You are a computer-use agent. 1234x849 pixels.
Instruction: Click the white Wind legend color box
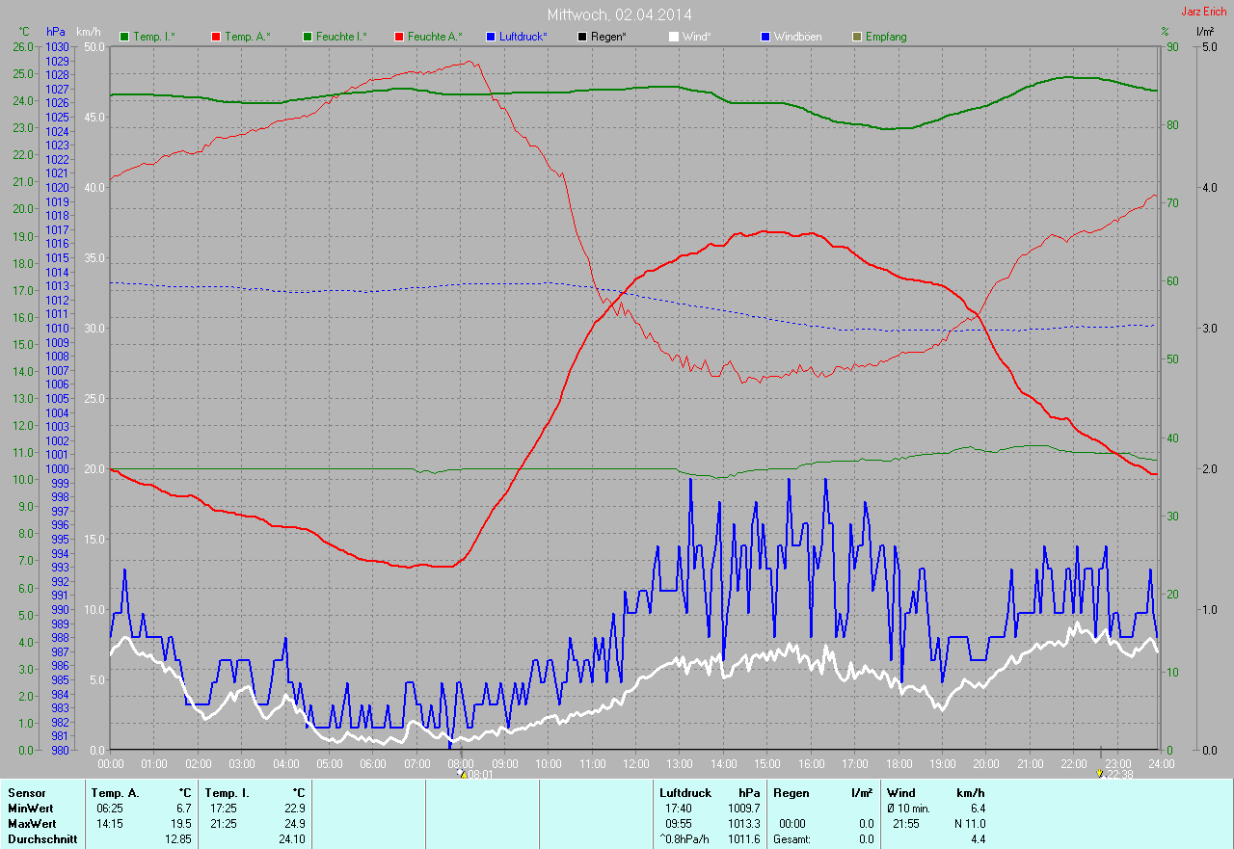(674, 37)
